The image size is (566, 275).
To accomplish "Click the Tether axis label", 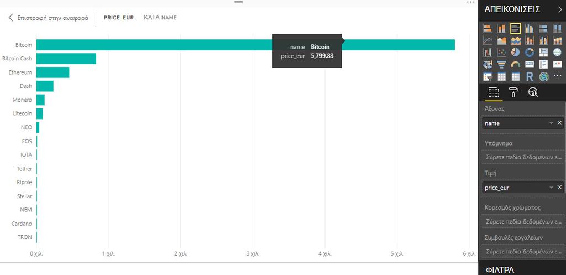I will pos(24,168).
